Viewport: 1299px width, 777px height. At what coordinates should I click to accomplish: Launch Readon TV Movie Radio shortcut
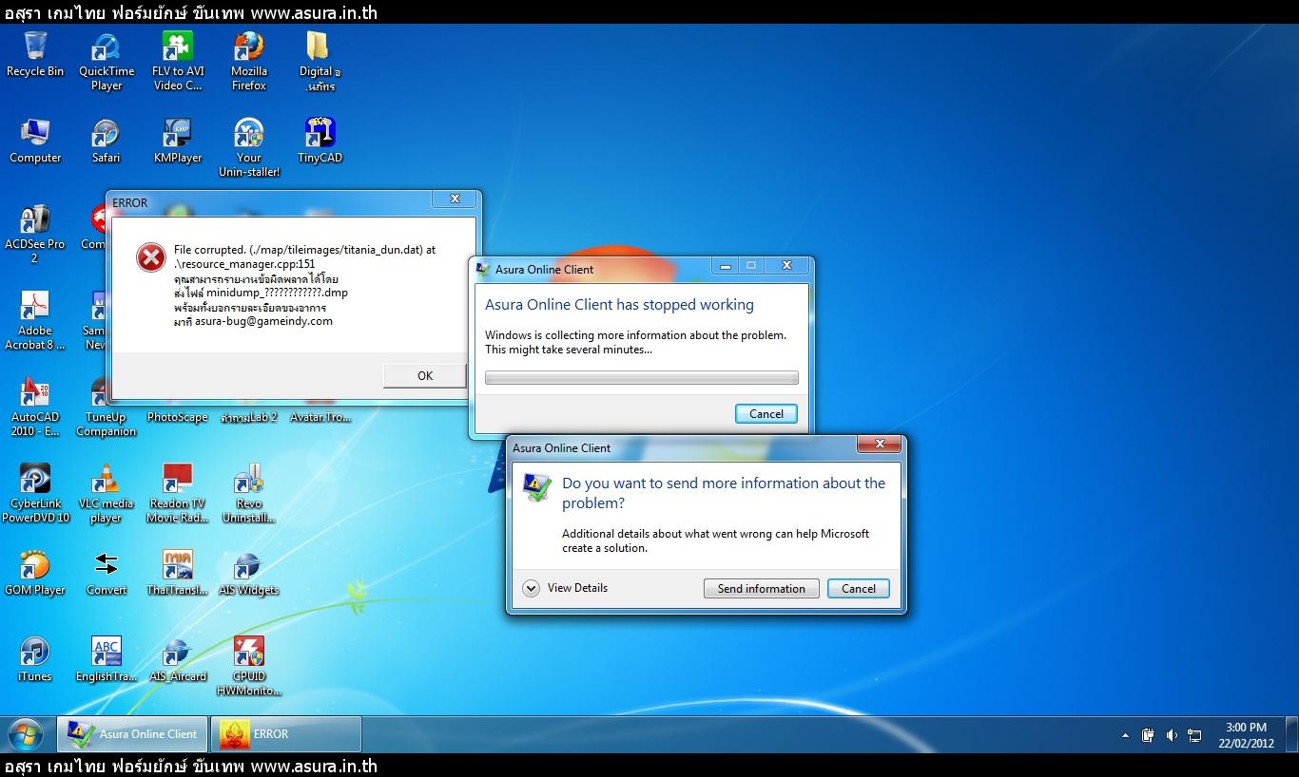click(178, 493)
